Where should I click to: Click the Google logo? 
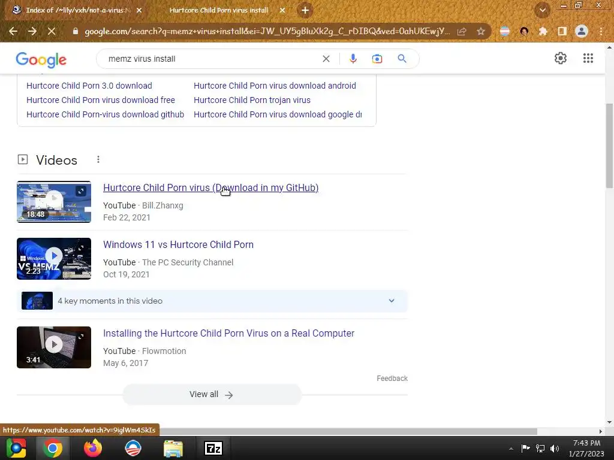pos(41,59)
